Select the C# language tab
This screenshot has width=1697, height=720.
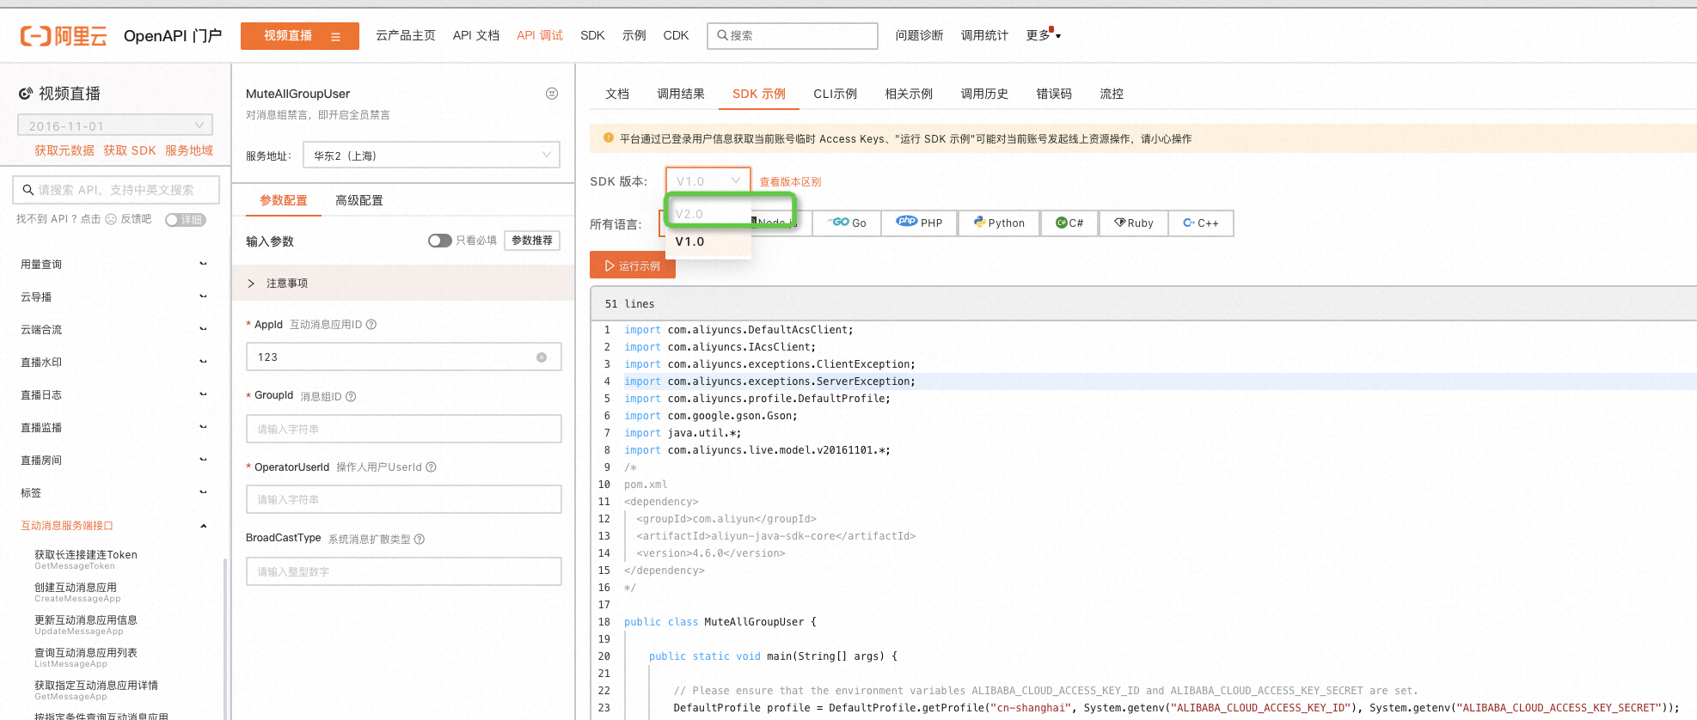click(x=1069, y=223)
